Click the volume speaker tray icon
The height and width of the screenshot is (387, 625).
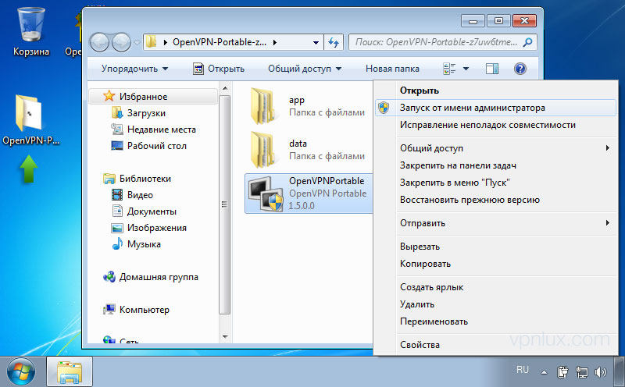[600, 372]
